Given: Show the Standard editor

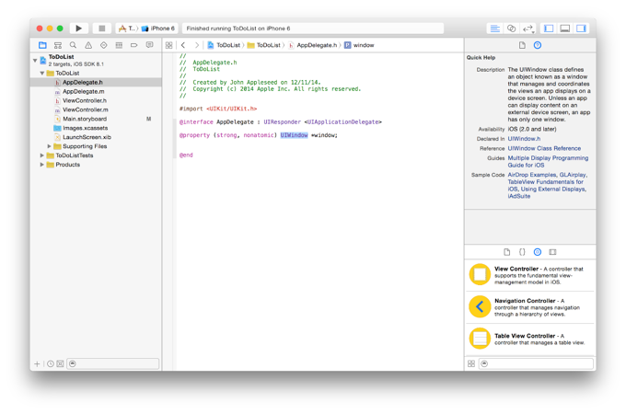Looking at the screenshot, I should coord(495,29).
